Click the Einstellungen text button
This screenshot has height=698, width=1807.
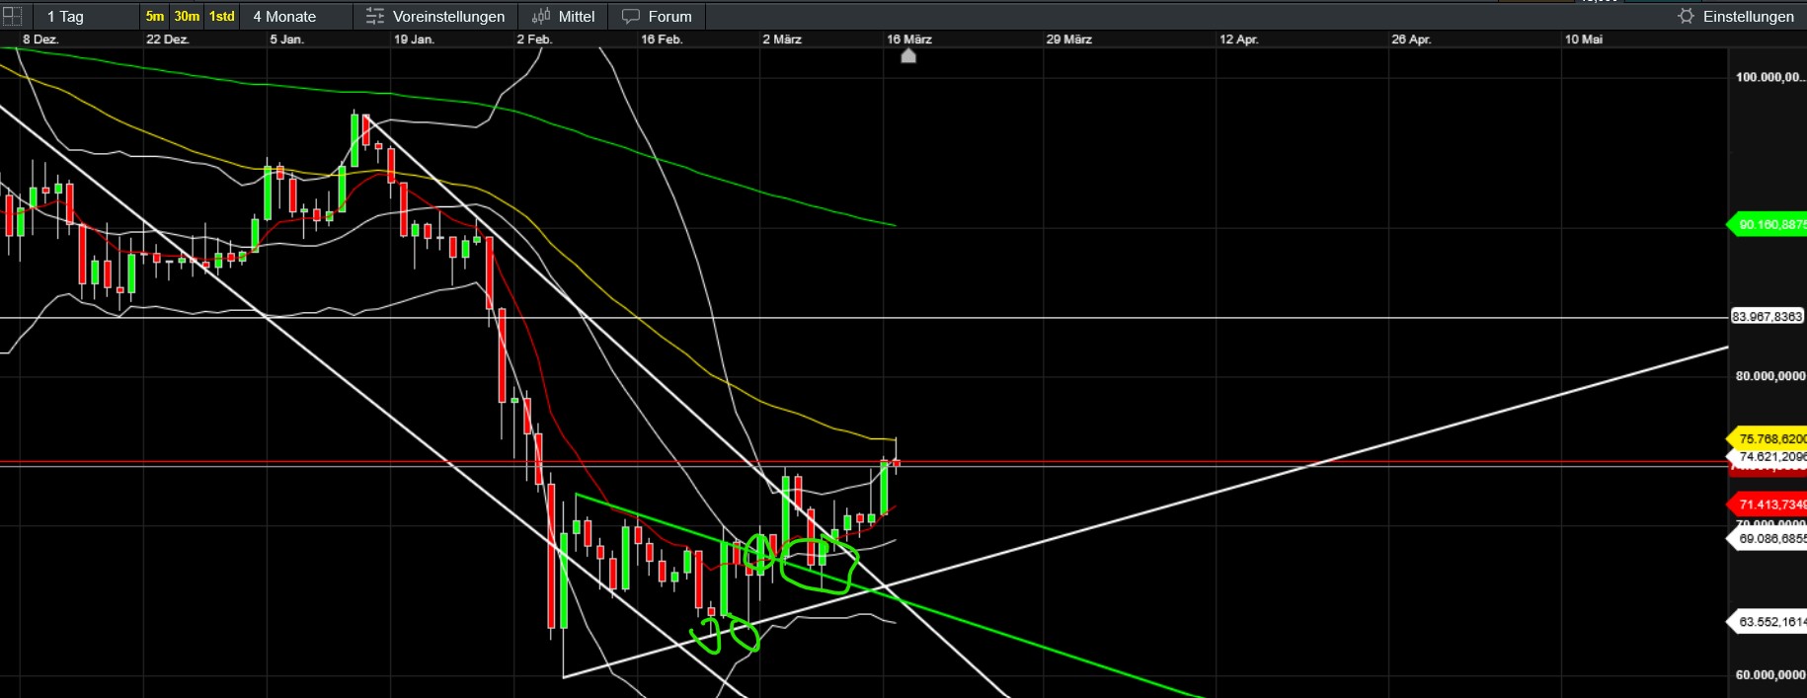tap(1748, 16)
